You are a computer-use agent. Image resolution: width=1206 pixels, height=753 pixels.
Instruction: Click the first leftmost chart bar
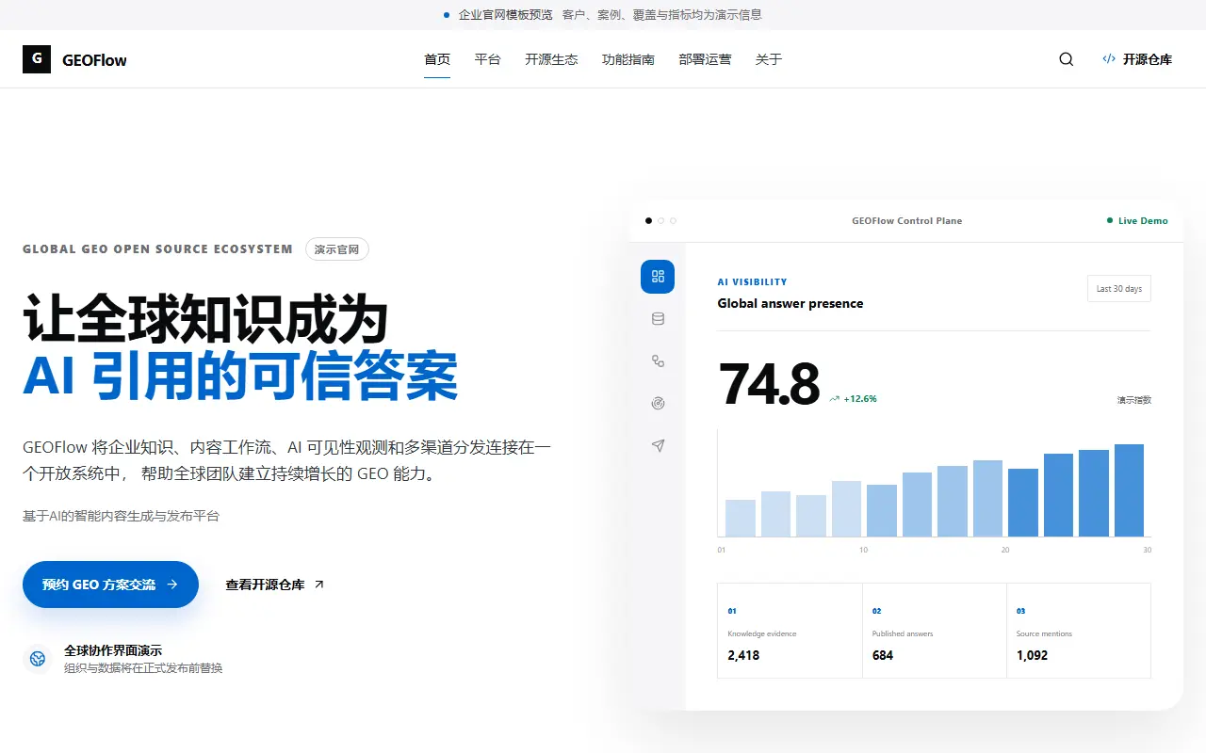(x=741, y=518)
